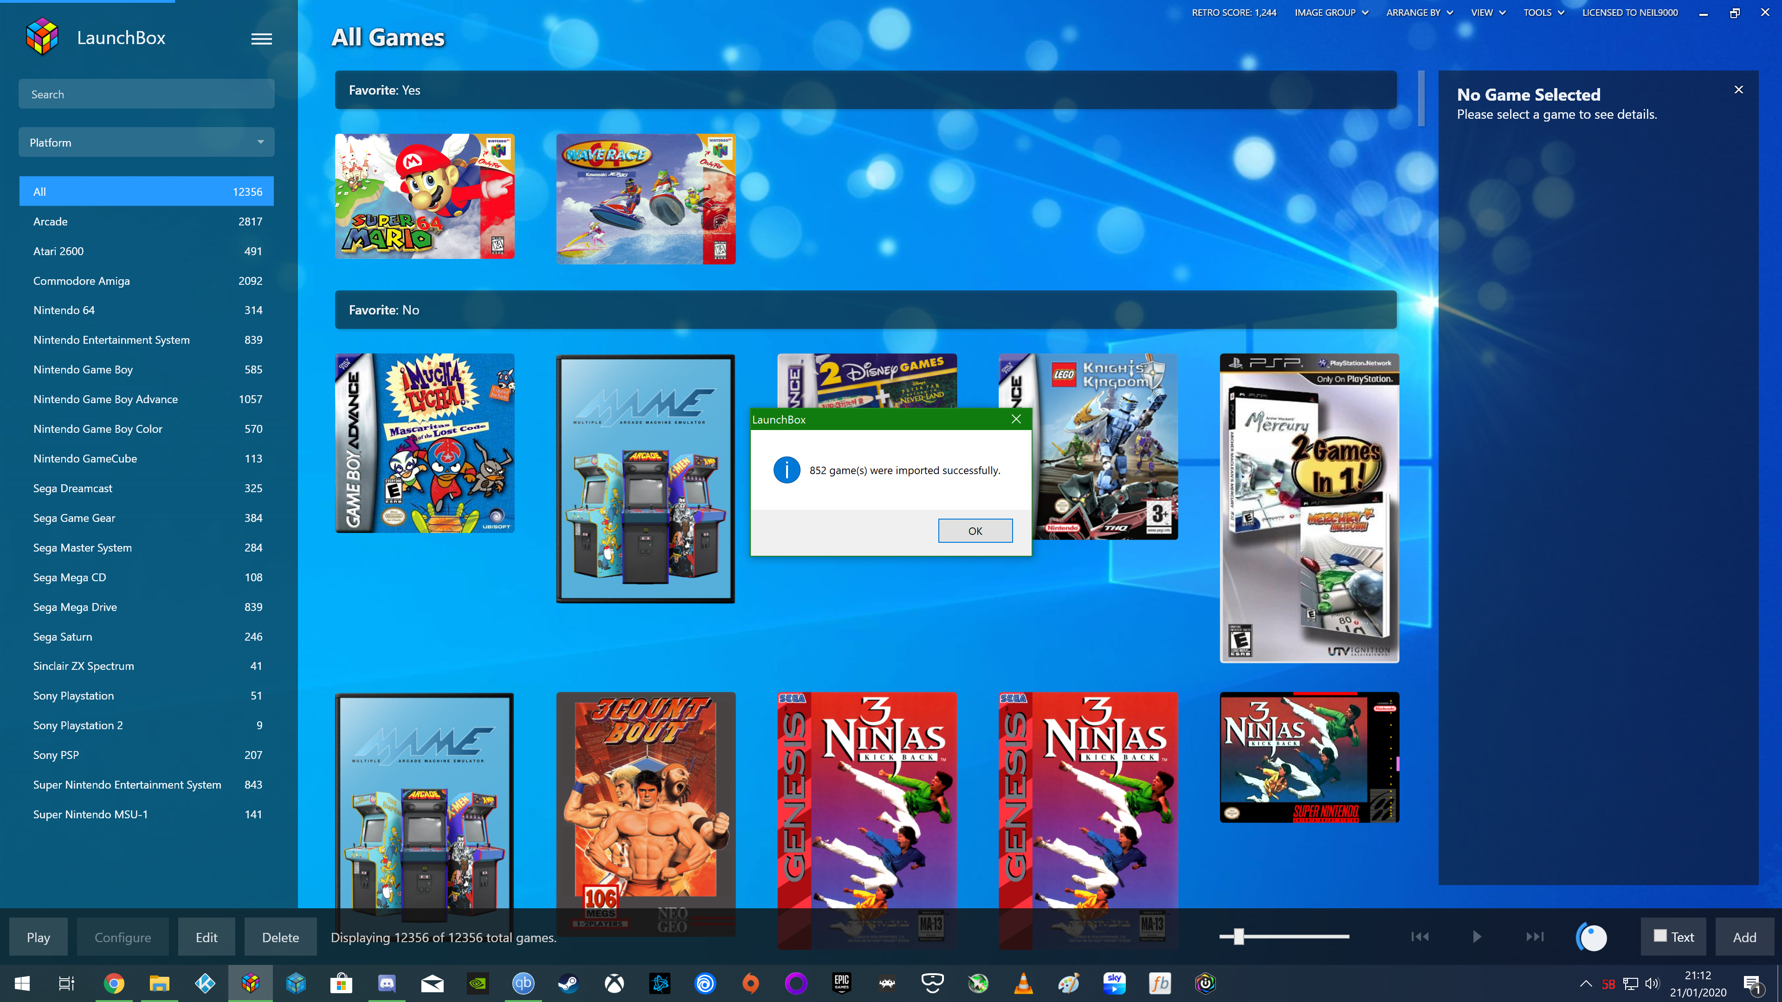The width and height of the screenshot is (1782, 1002).
Task: Open Task View from the taskbar
Action: (66, 983)
